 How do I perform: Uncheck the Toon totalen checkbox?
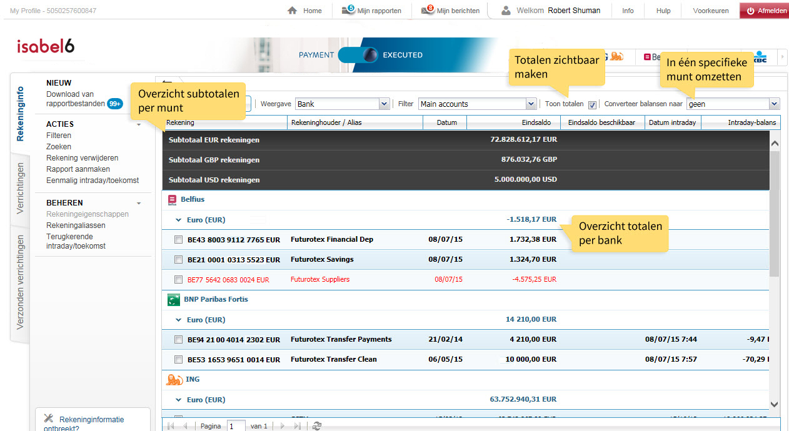click(x=592, y=105)
